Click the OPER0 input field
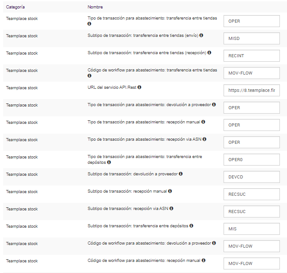The image size is (287, 273). [252, 160]
